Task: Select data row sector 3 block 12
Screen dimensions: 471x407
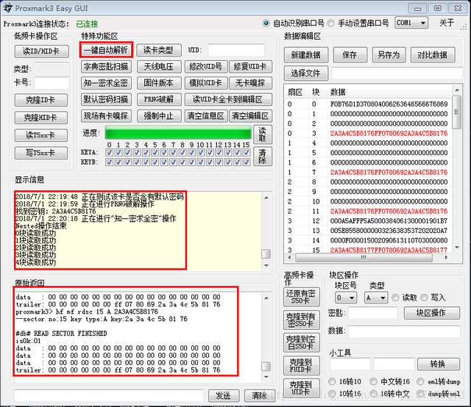Action: coord(368,220)
